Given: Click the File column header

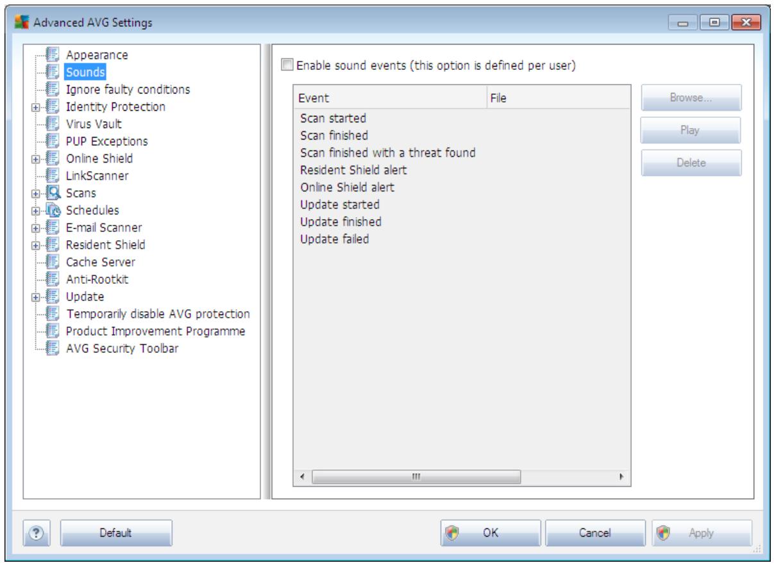Looking at the screenshot, I should 560,98.
